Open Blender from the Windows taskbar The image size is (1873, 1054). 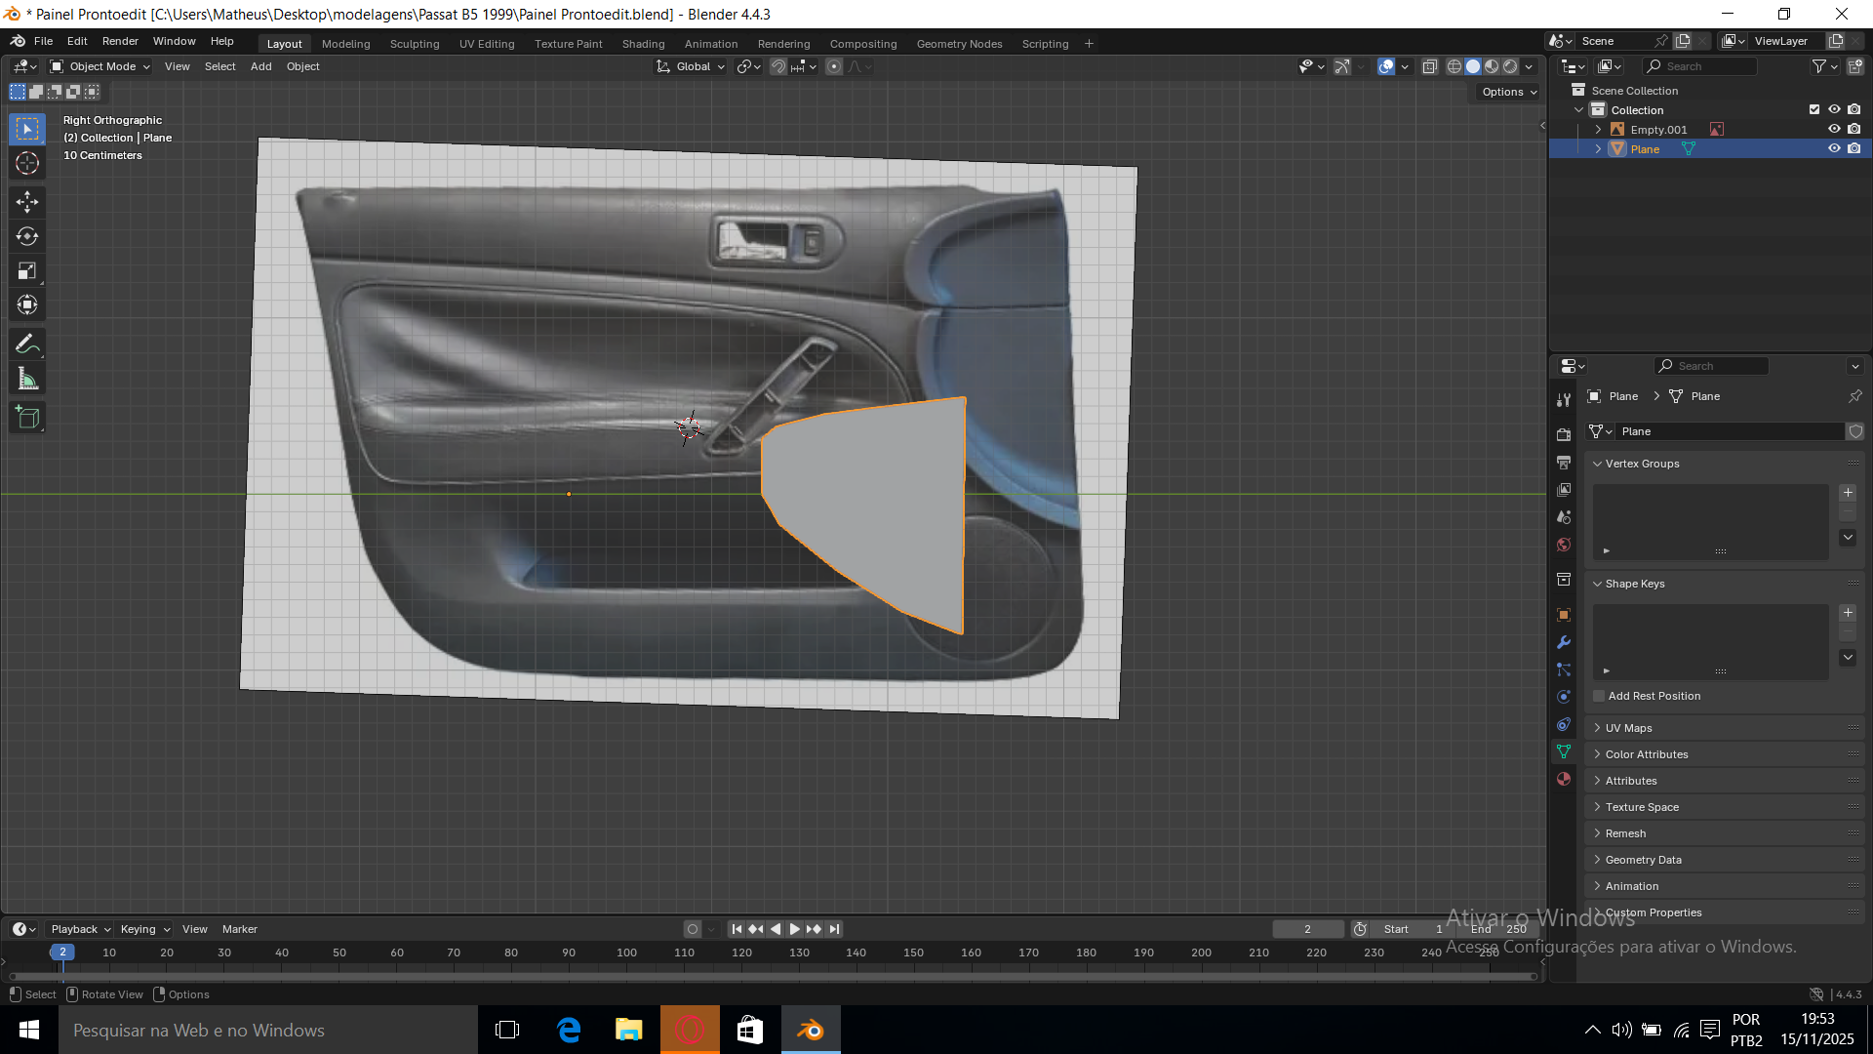tap(811, 1030)
